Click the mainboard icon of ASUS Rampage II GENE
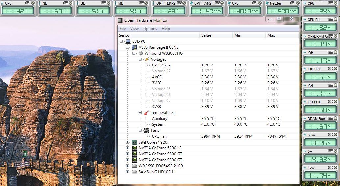Image resolution: width=340 pixels, height=186 pixels. coord(134,47)
